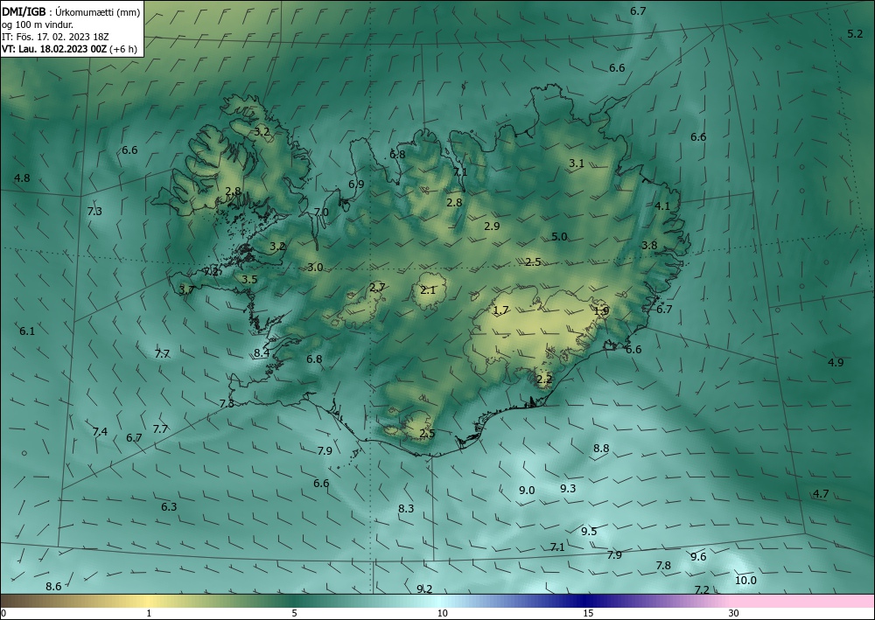Image resolution: width=875 pixels, height=620 pixels.
Task: Click the map value 4.9
Action: (x=836, y=362)
